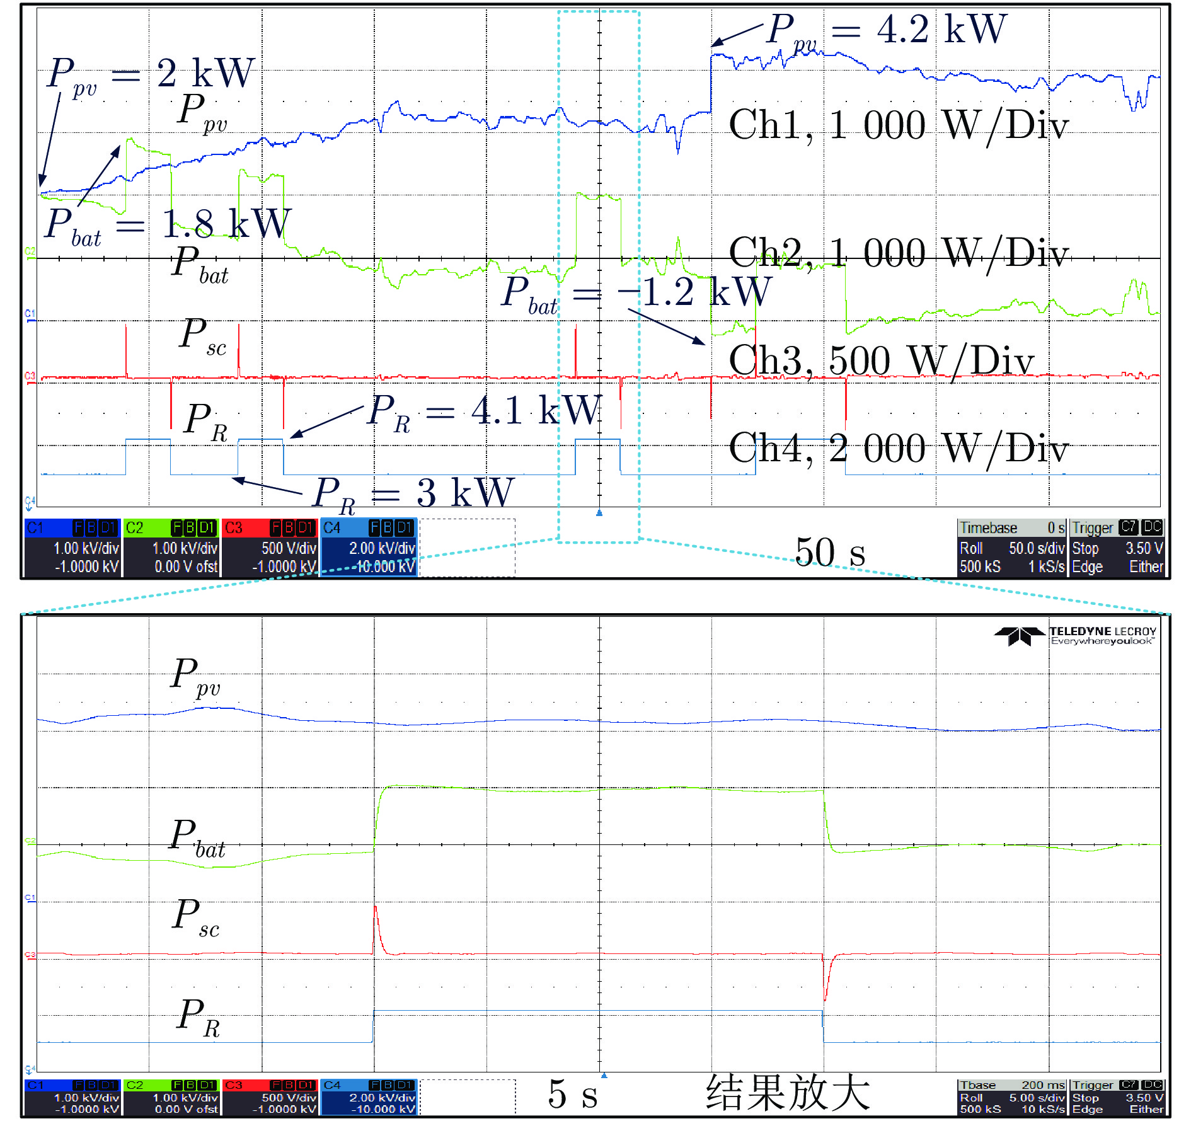Open the Timebase box showing 50.0 s/div
Image resolution: width=1191 pixels, height=1121 pixels.
(x=1012, y=548)
